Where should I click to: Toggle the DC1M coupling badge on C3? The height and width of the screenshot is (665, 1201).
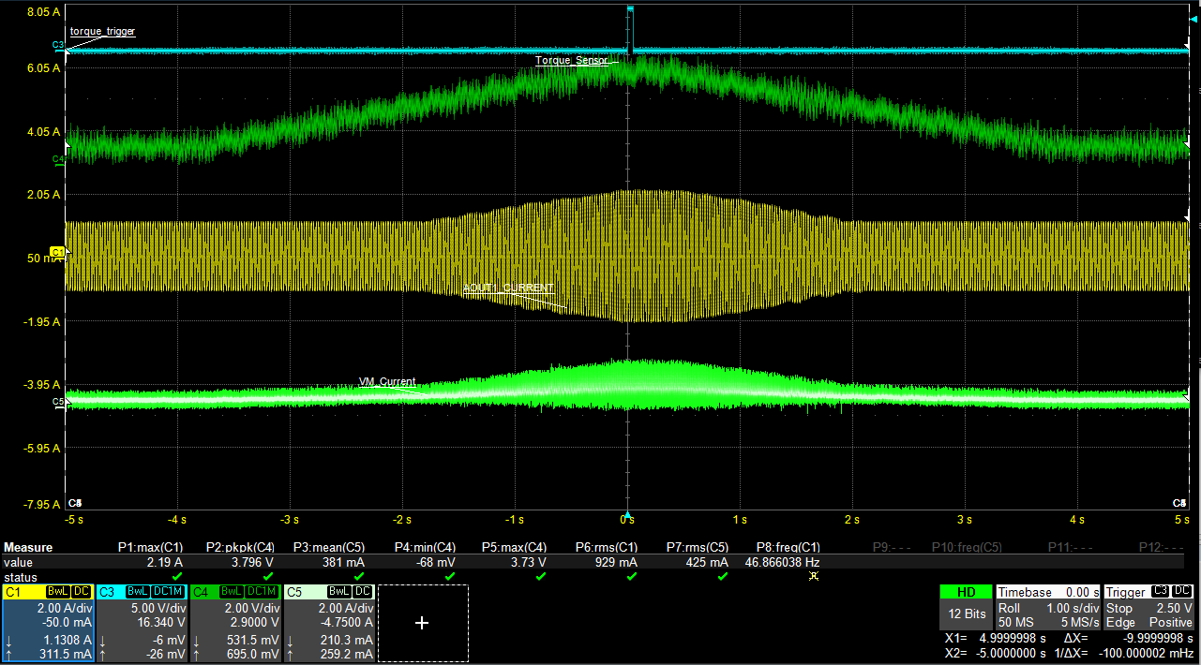(169, 592)
